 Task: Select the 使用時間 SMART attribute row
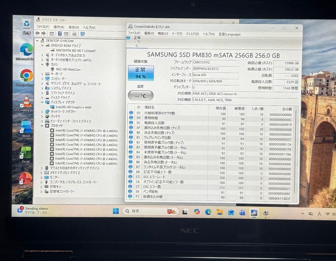coord(156,118)
